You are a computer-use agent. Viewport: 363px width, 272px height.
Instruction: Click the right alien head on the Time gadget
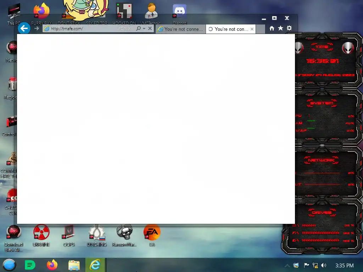348,48
